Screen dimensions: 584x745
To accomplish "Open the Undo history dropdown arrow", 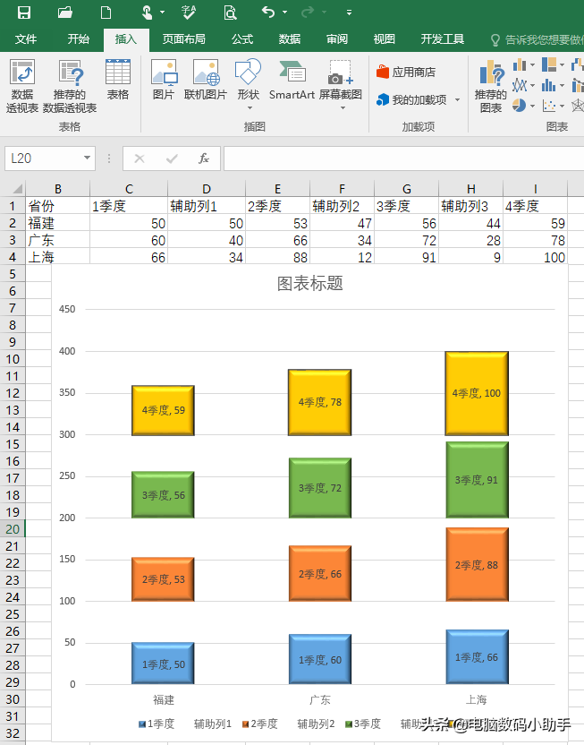I will click(284, 13).
